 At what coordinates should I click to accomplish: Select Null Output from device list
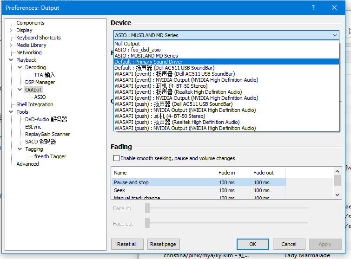coord(127,44)
